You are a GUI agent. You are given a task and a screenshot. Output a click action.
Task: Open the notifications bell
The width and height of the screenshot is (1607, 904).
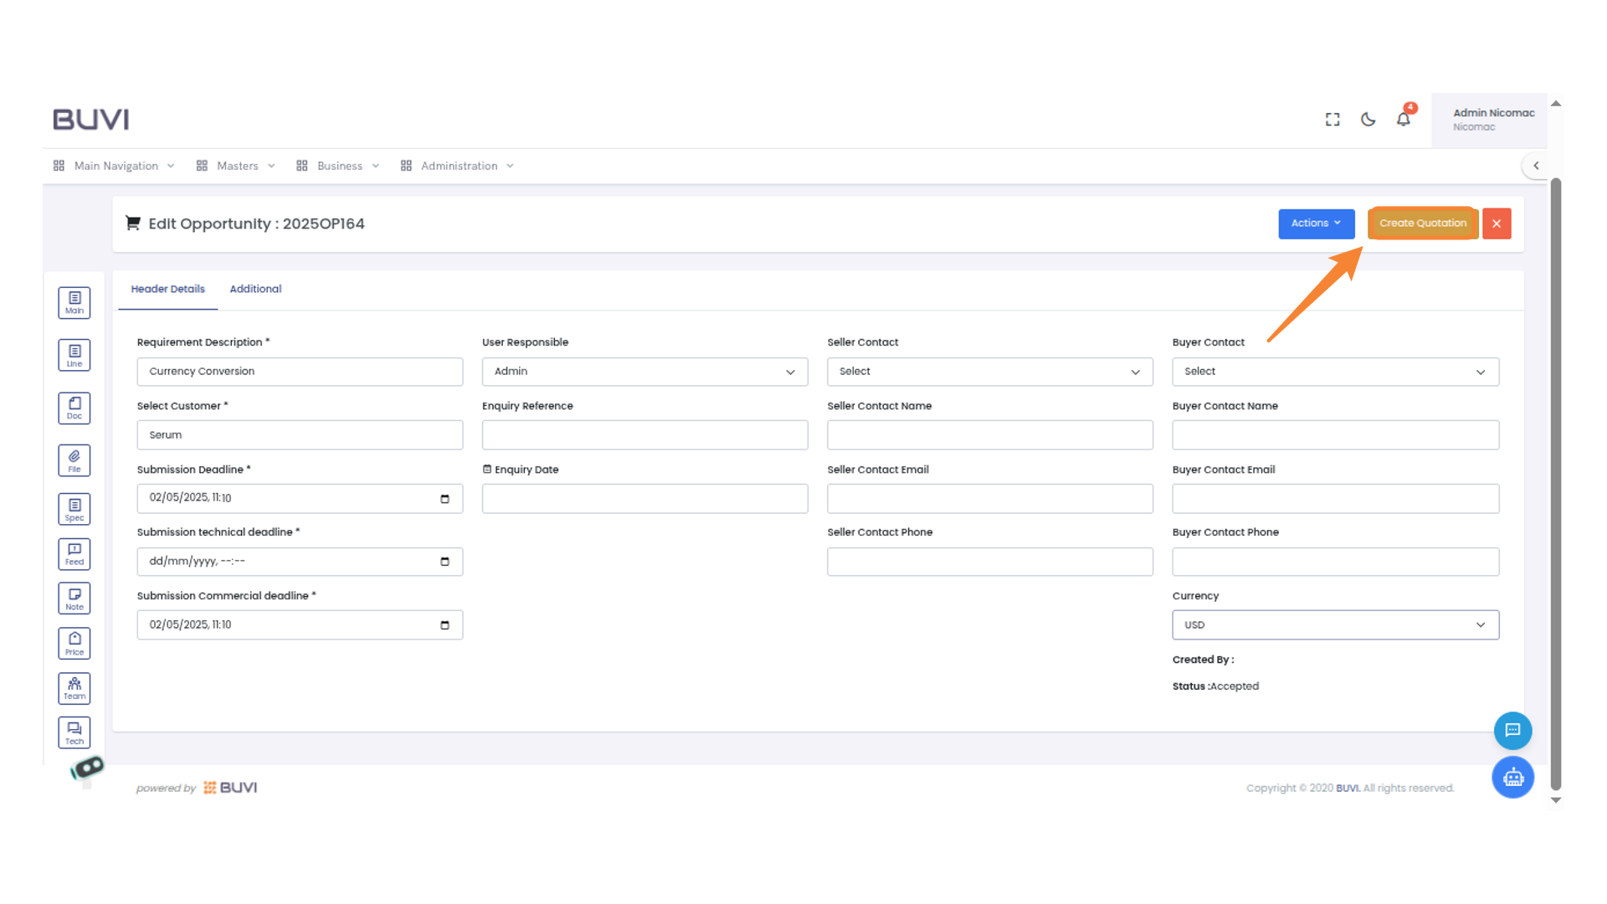1403,120
